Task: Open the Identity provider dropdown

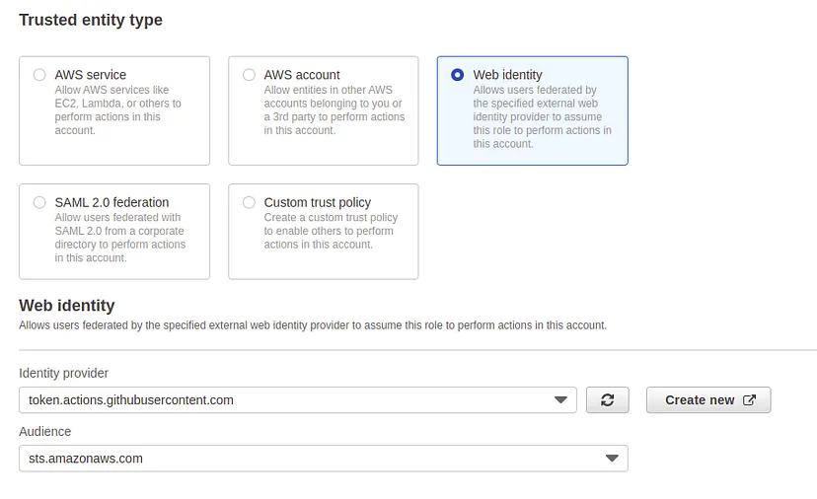Action: pyautogui.click(x=296, y=400)
